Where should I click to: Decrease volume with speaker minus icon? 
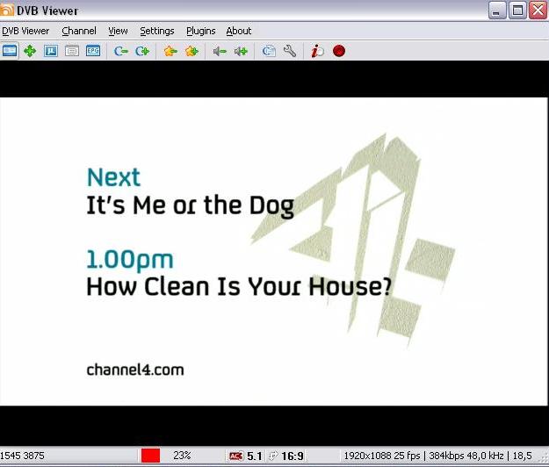pos(220,52)
